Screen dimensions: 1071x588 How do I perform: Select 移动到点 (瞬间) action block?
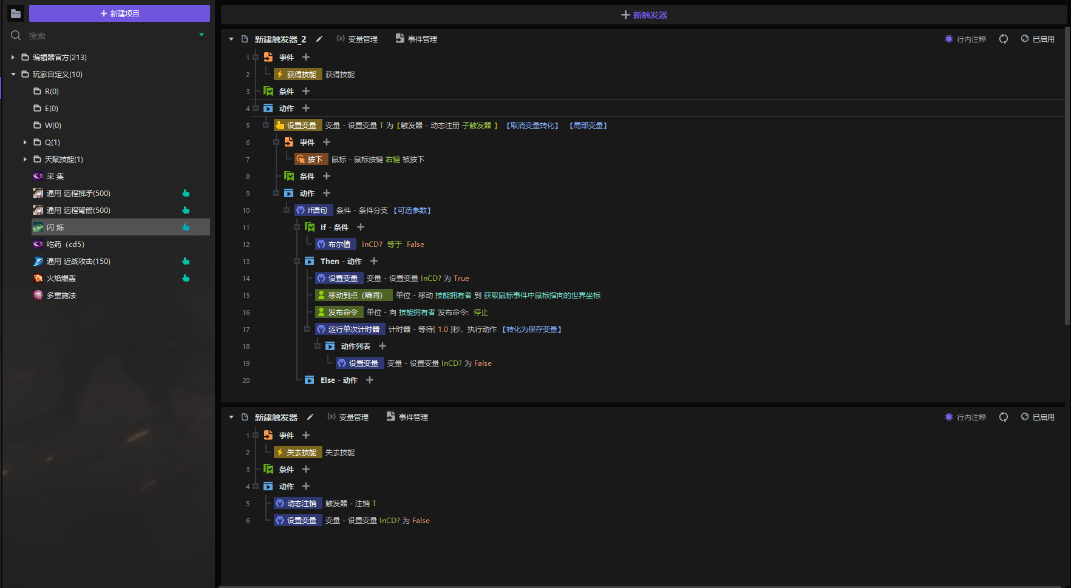pyautogui.click(x=353, y=296)
